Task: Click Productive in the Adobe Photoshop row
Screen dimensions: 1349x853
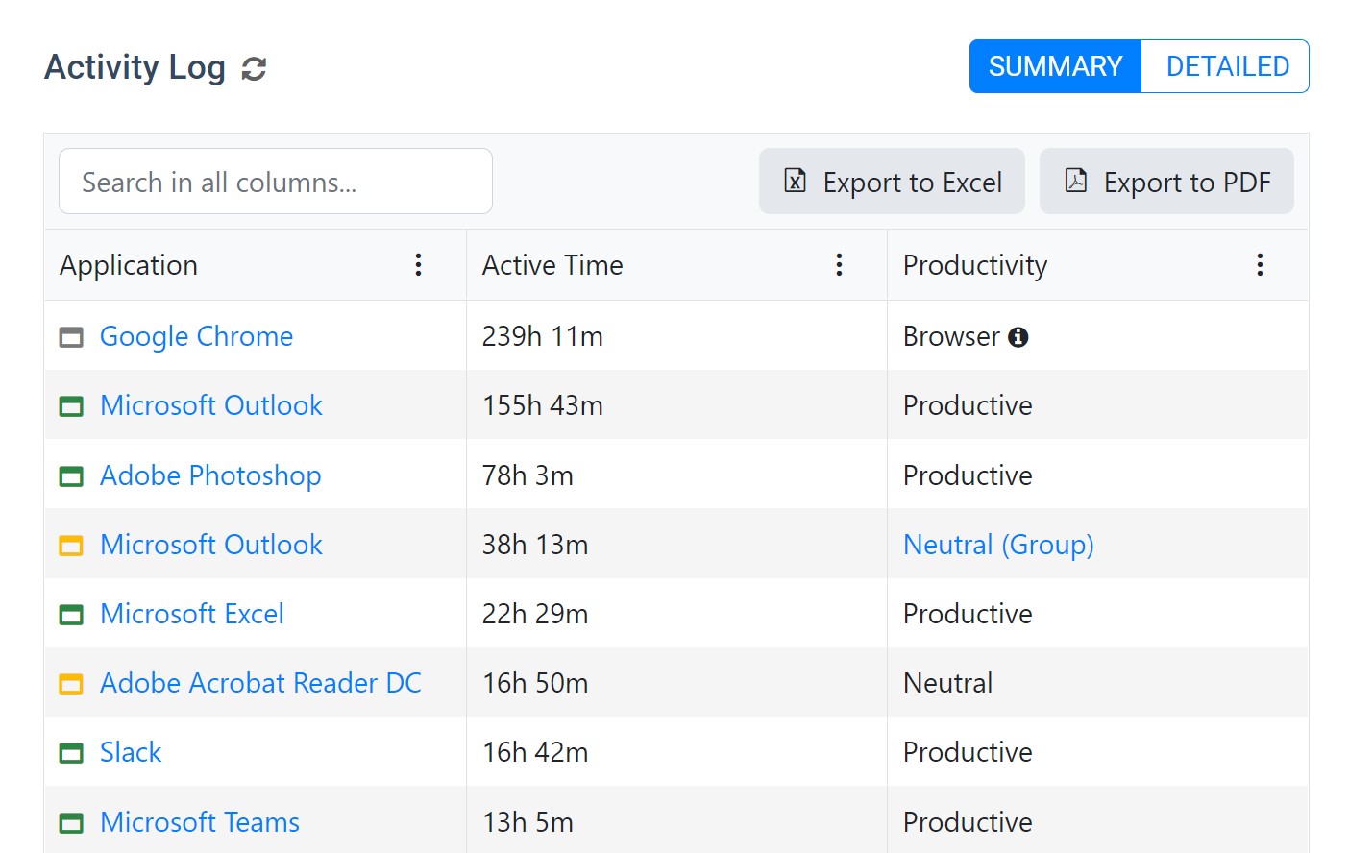Action: click(x=968, y=475)
